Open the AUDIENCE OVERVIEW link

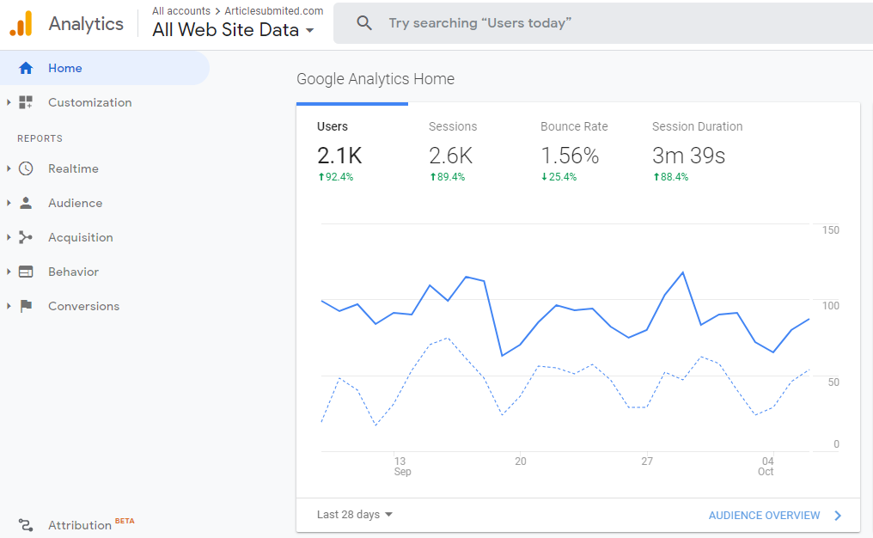[x=764, y=516]
